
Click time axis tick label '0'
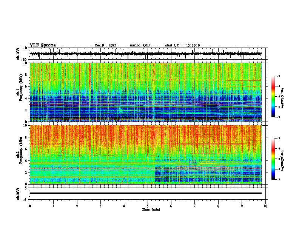point(30,206)
